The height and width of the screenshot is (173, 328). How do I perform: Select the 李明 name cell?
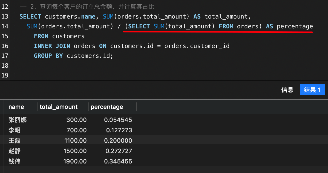point(14,130)
